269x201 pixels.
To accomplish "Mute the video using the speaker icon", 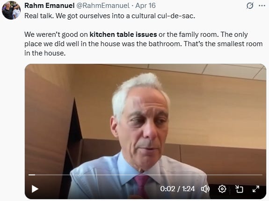I will point(205,189).
